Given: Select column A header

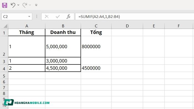Looking at the screenshot, I should 27,26.
